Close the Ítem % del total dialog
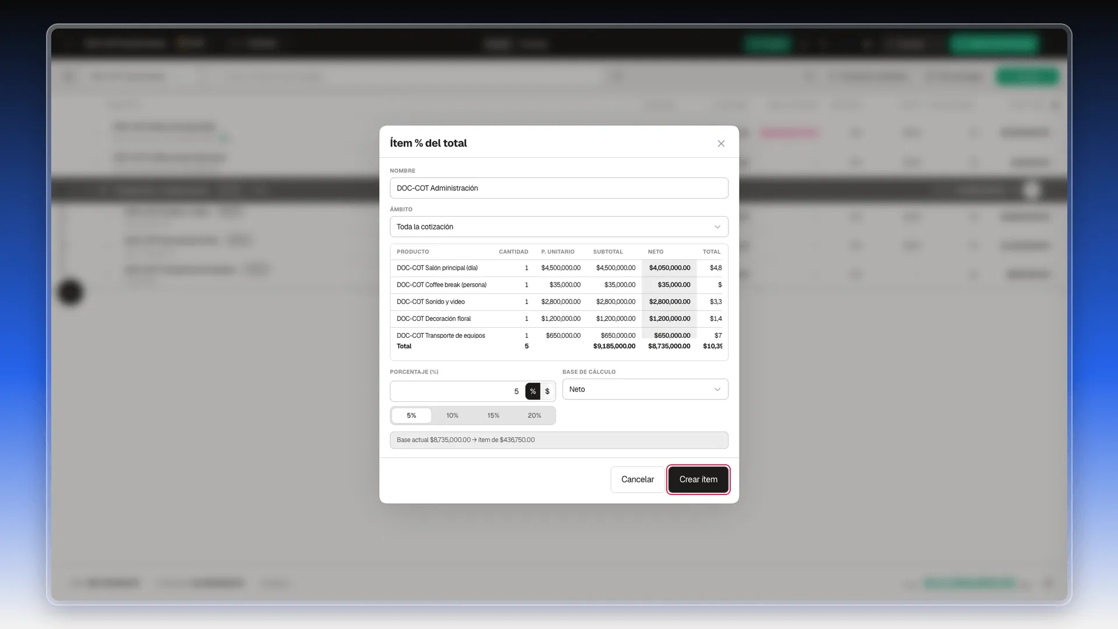Screen dimensions: 1118x629 point(721,143)
